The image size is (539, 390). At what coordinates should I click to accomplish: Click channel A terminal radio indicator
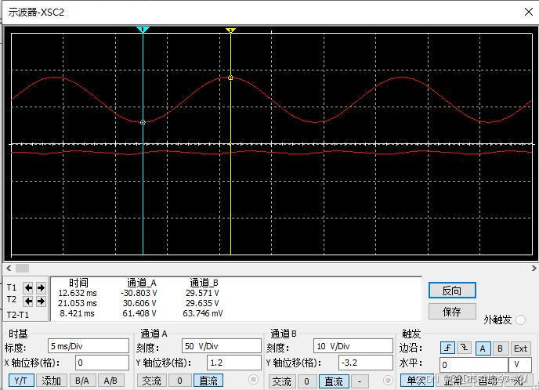pos(253,379)
